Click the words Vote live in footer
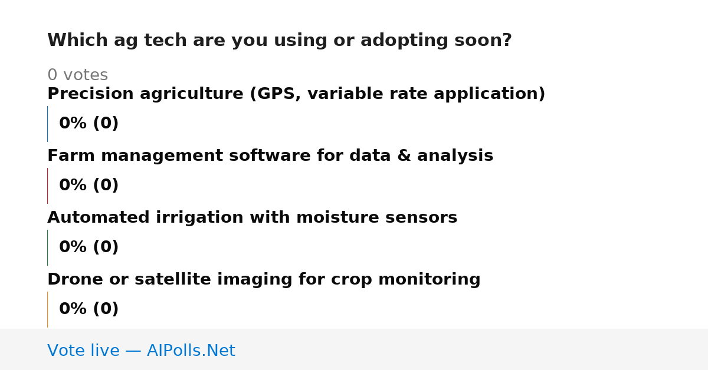The height and width of the screenshot is (370, 708). pyautogui.click(x=83, y=351)
